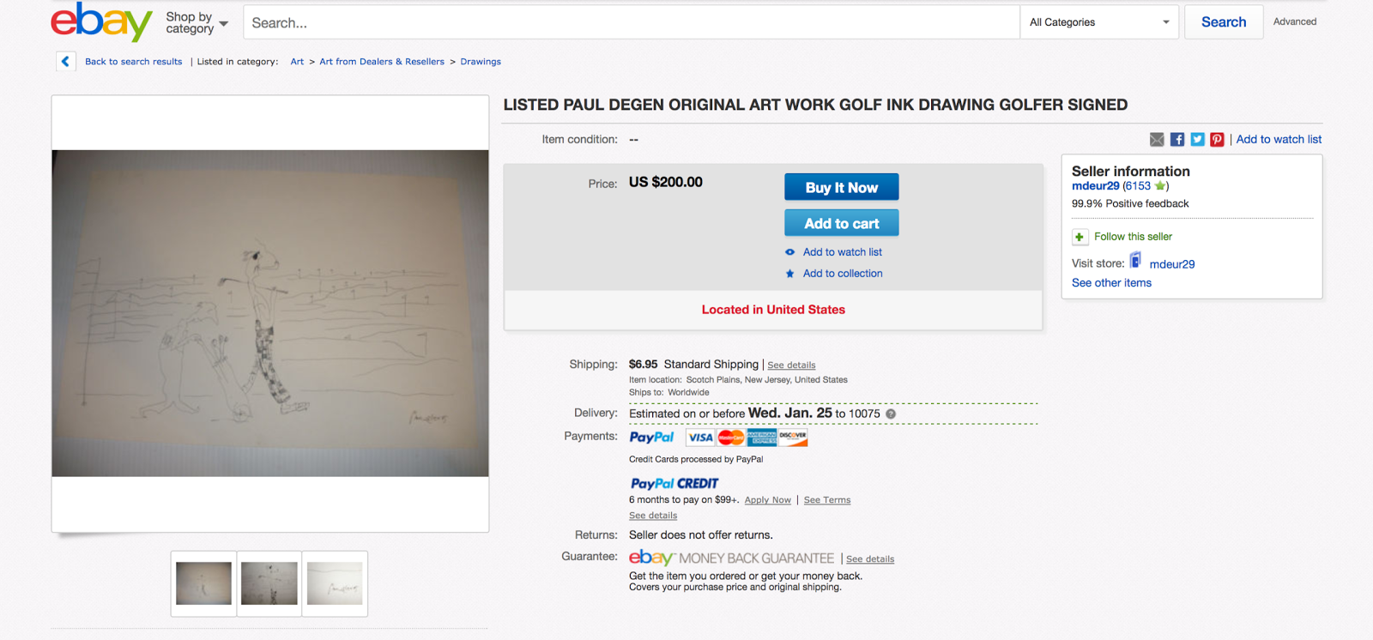
Task: Open the mdeur29 store icon
Action: [x=1135, y=260]
